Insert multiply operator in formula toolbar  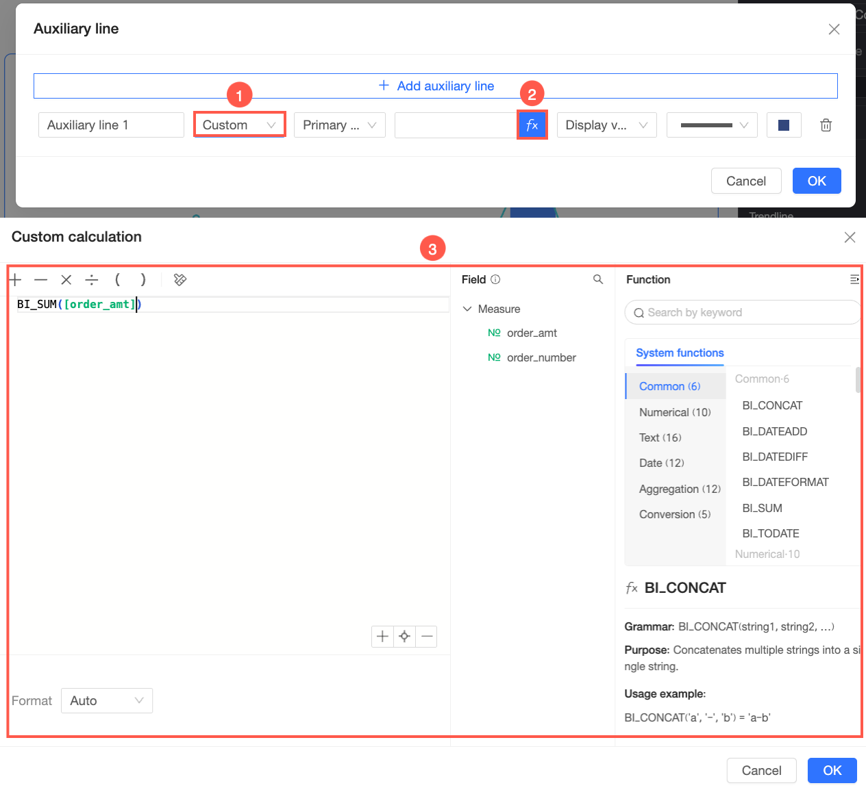pyautogui.click(x=66, y=279)
